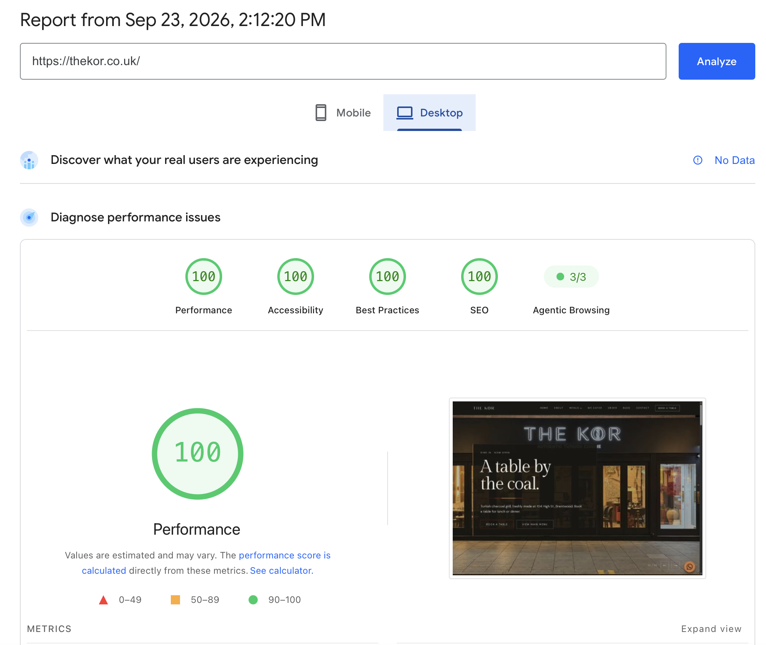Select the Desktop tab
This screenshot has width=766, height=645.
pos(429,113)
